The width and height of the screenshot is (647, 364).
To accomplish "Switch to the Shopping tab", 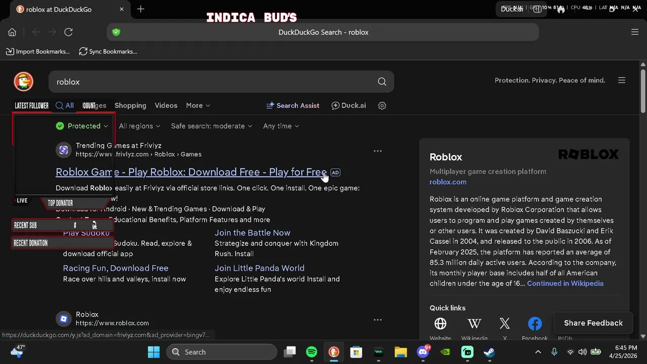I will [x=130, y=106].
